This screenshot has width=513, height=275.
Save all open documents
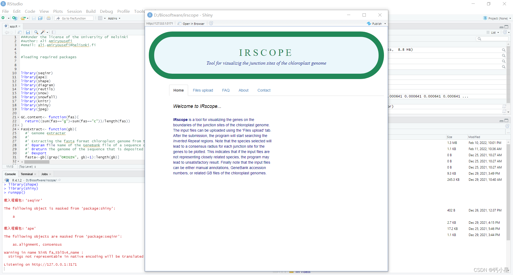click(x=40, y=18)
